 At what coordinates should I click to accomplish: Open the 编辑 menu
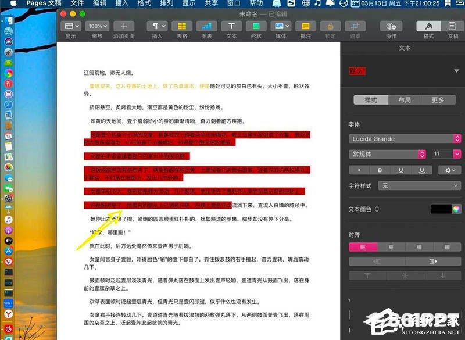click(99, 3)
